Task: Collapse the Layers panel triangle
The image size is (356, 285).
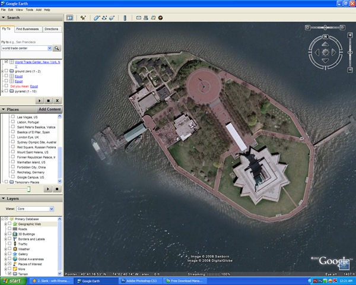Action: coord(4,198)
